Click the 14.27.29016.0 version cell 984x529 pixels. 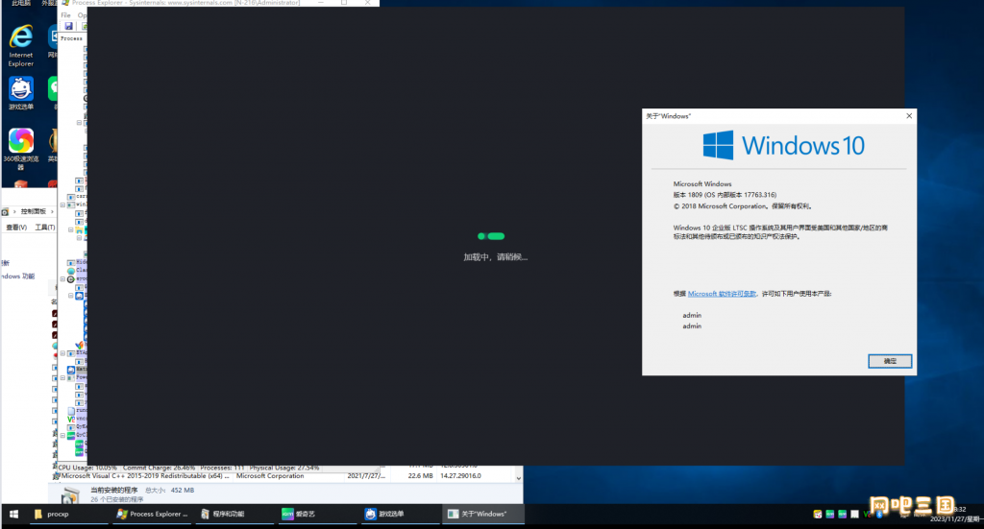point(460,476)
